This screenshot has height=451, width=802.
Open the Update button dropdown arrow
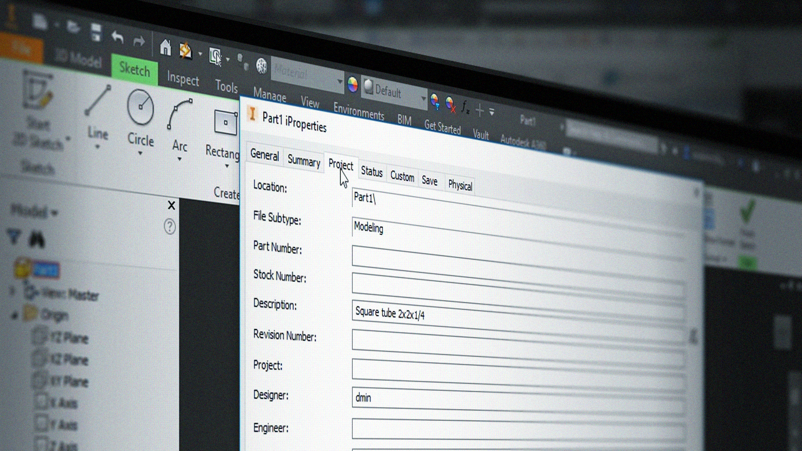point(199,54)
